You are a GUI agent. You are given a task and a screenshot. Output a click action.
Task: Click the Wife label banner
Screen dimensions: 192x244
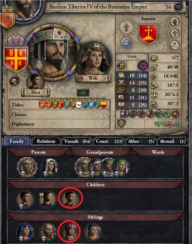(93, 78)
